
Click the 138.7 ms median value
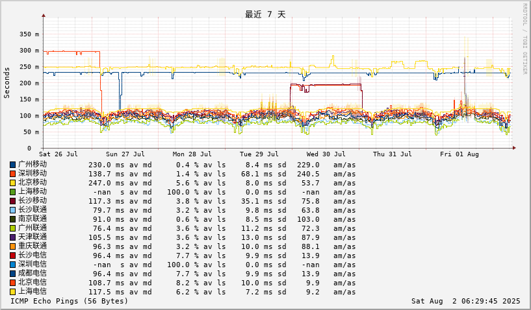click(107, 174)
